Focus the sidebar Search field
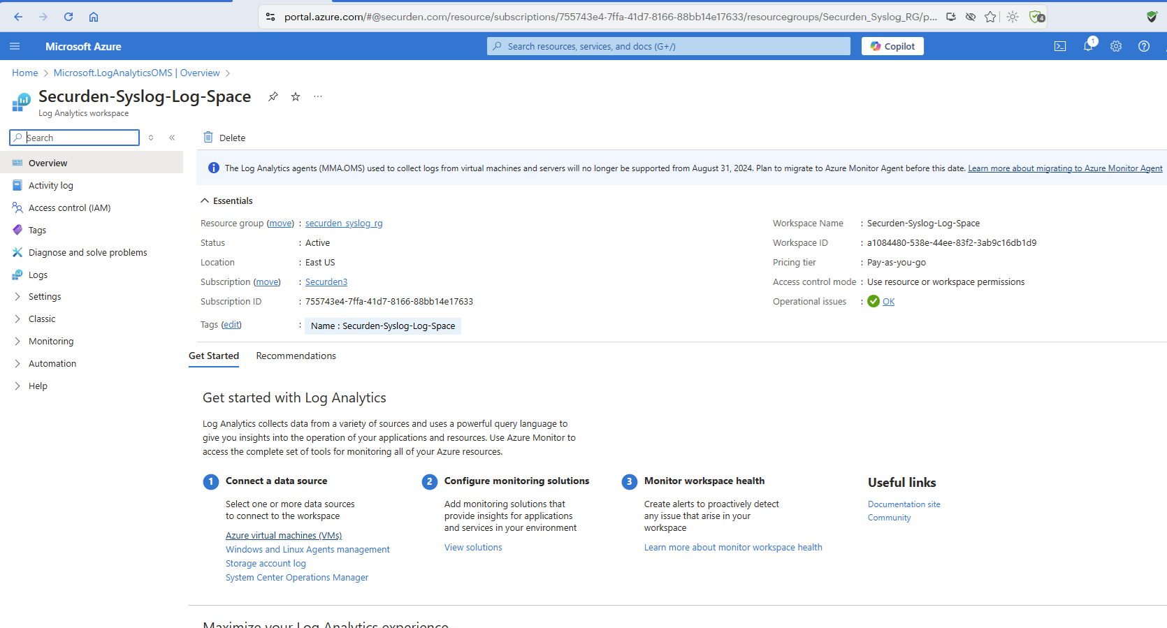This screenshot has height=628, width=1167. [74, 138]
